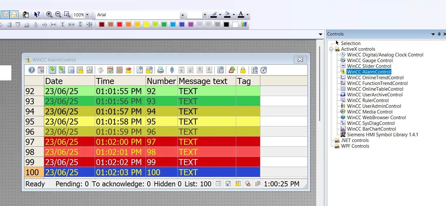Pick the black color swatch
This screenshot has width=446, height=206.
pyautogui.click(x=226, y=24)
